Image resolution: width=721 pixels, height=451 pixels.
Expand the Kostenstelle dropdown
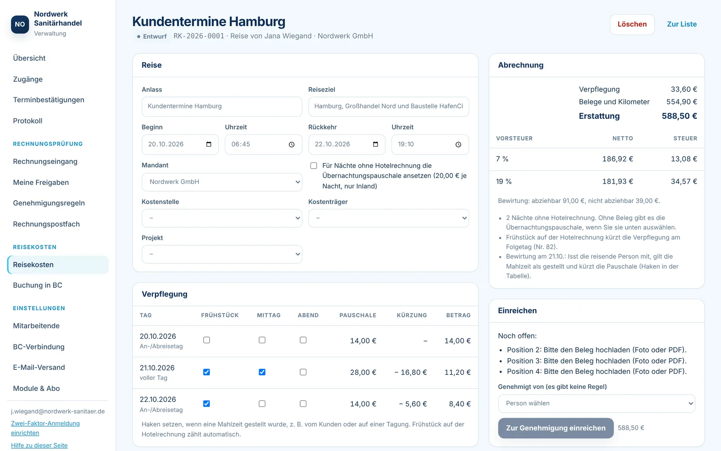(222, 218)
